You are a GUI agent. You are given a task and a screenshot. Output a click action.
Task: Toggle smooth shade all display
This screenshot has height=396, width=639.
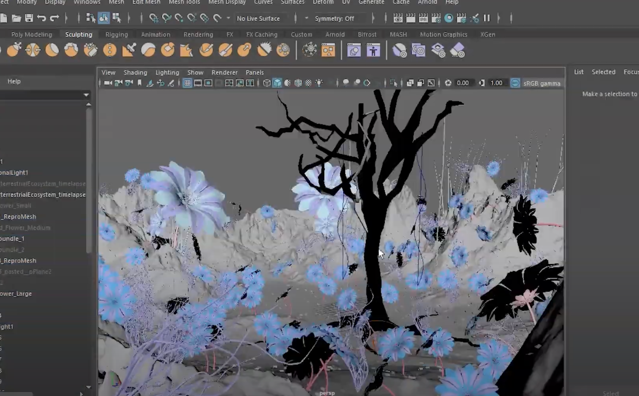point(277,83)
